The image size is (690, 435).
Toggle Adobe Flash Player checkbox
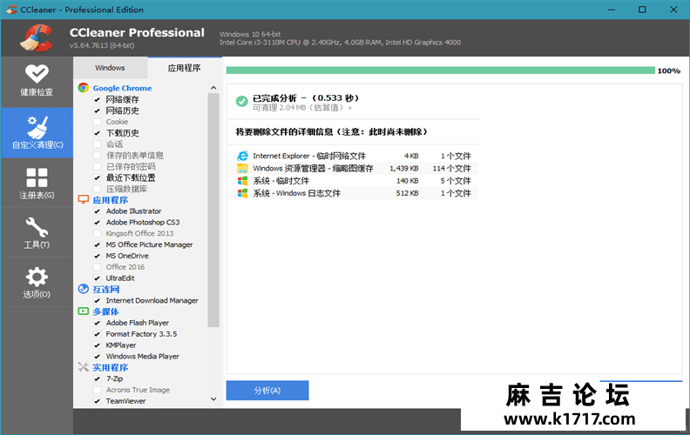(98, 323)
